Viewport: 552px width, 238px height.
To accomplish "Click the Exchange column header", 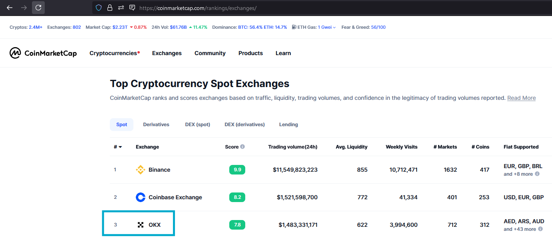I will tap(147, 147).
